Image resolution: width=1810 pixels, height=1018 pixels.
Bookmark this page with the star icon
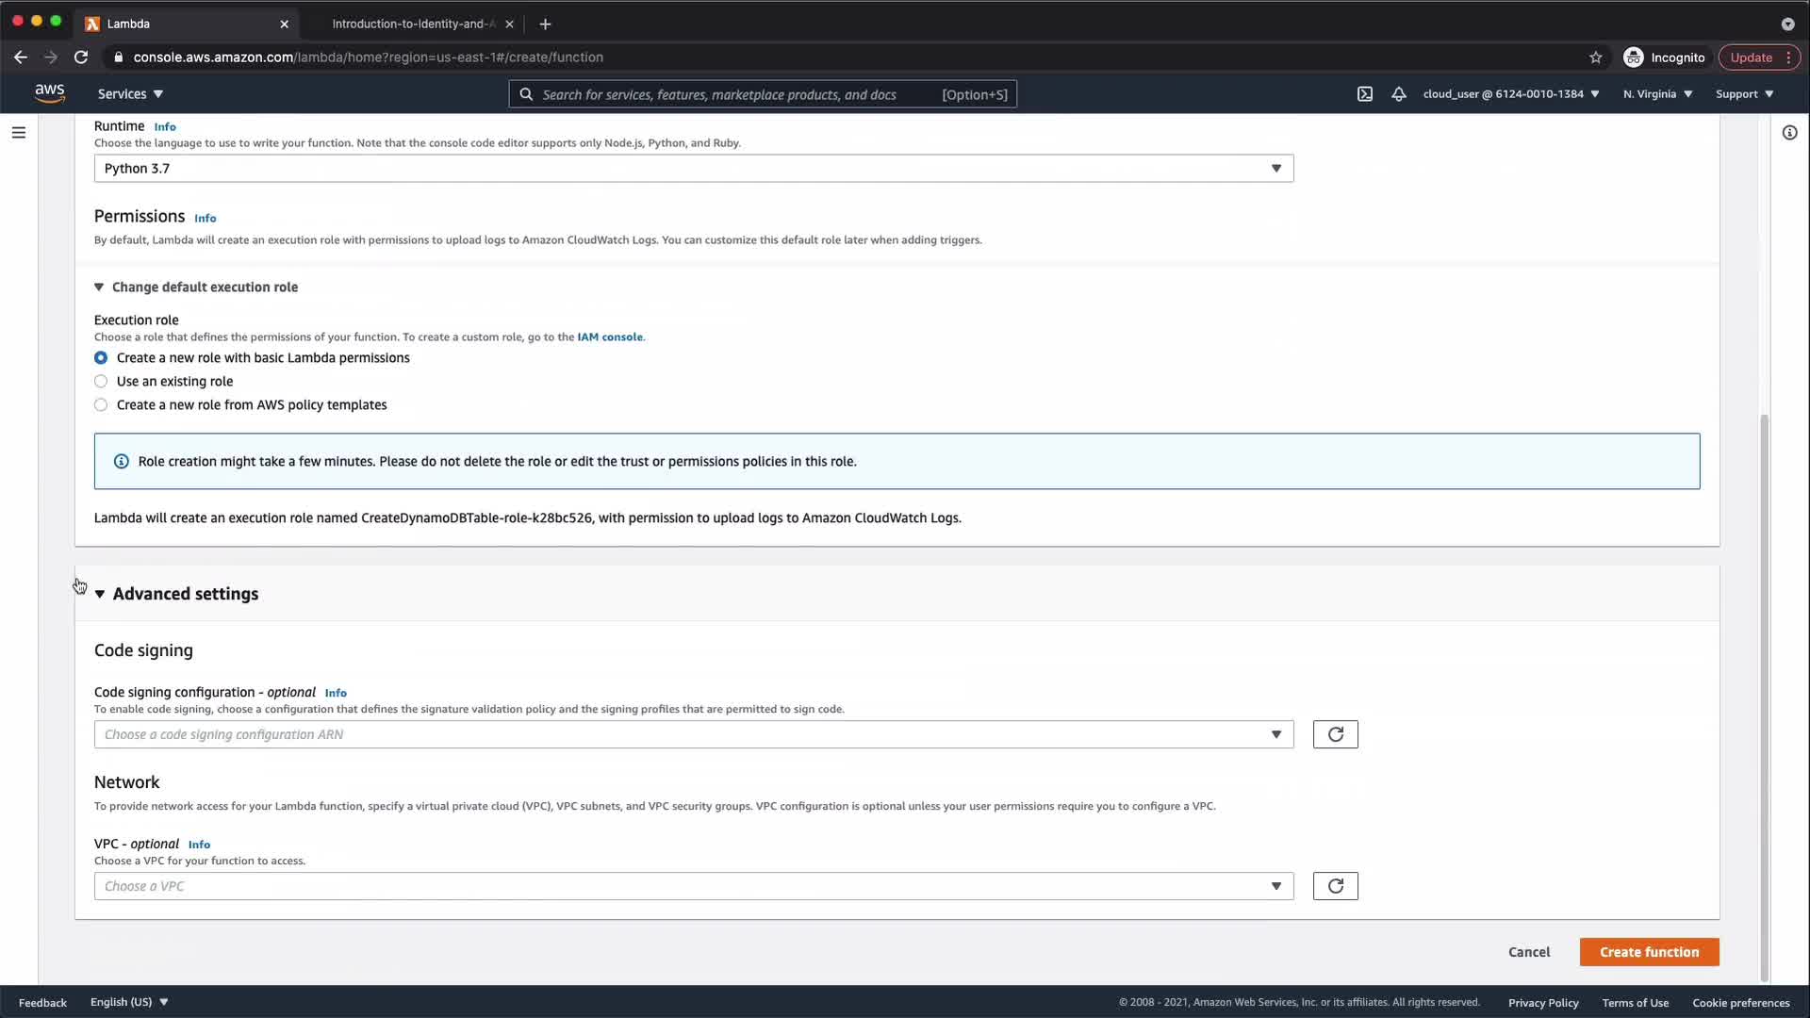1595,57
